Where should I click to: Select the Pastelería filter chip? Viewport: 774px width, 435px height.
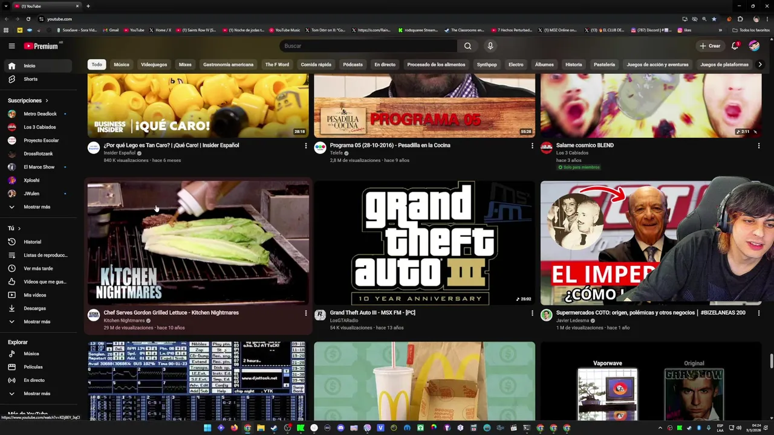(604, 65)
